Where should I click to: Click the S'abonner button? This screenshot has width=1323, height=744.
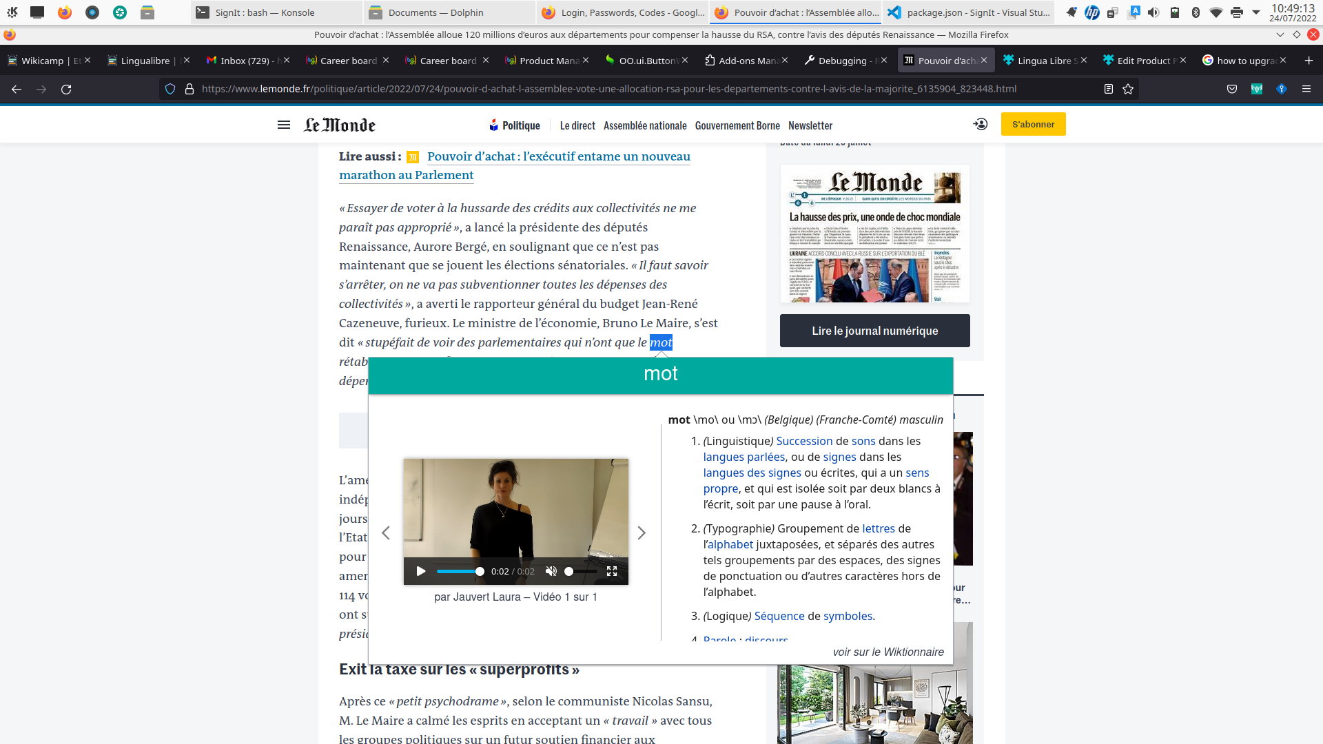click(x=1033, y=124)
